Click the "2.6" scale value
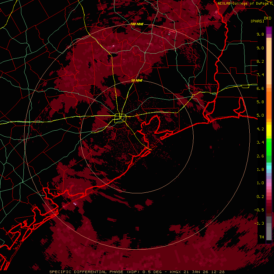 click(x=260, y=156)
